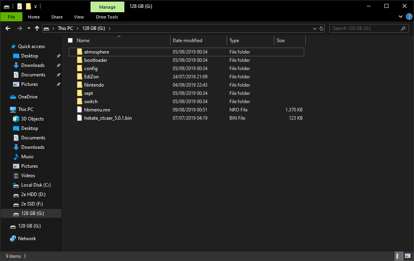
Task: Open the Explorer Help question mark icon
Action: 409,17
